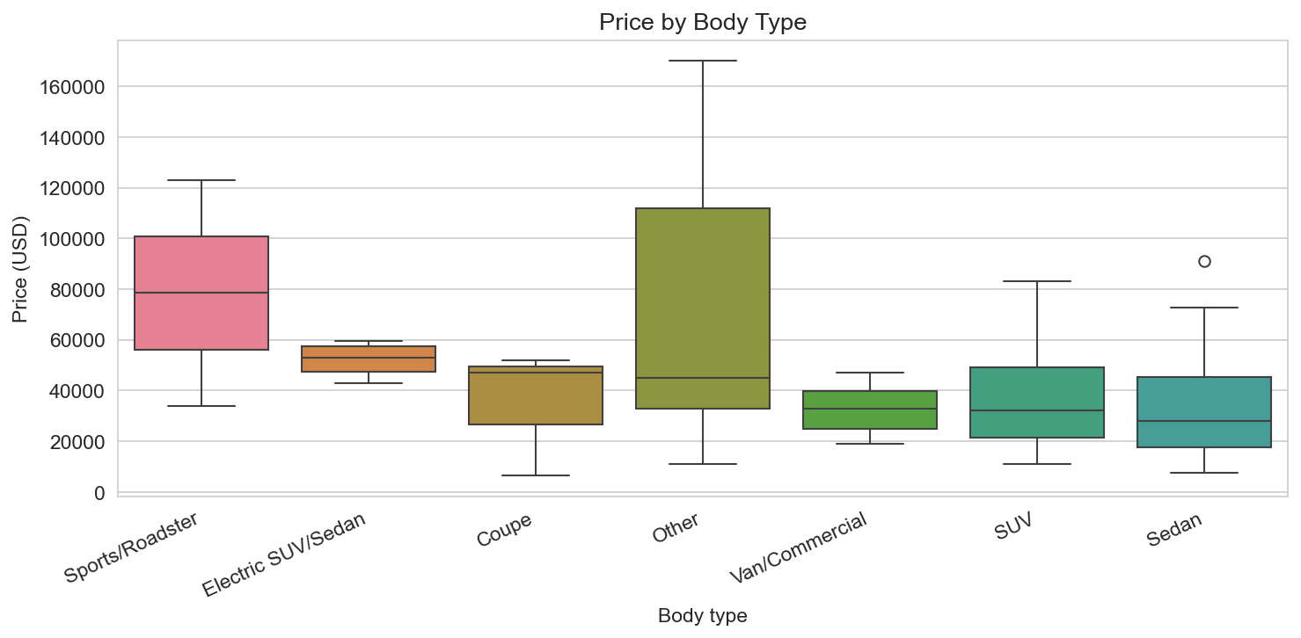
Task: Click the upper whisker cap of SUV
Action: tap(1037, 281)
